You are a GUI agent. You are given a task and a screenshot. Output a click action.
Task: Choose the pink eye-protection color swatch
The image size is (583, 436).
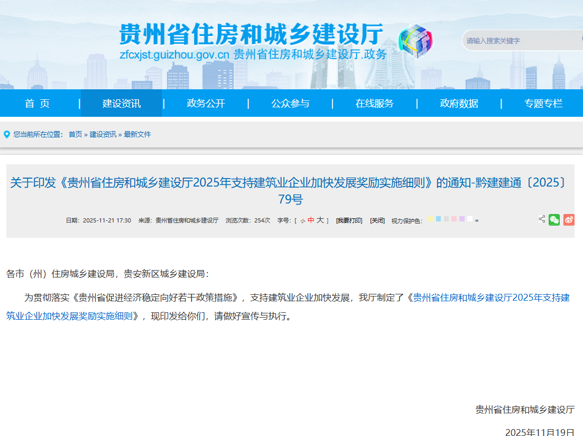pyautogui.click(x=454, y=219)
